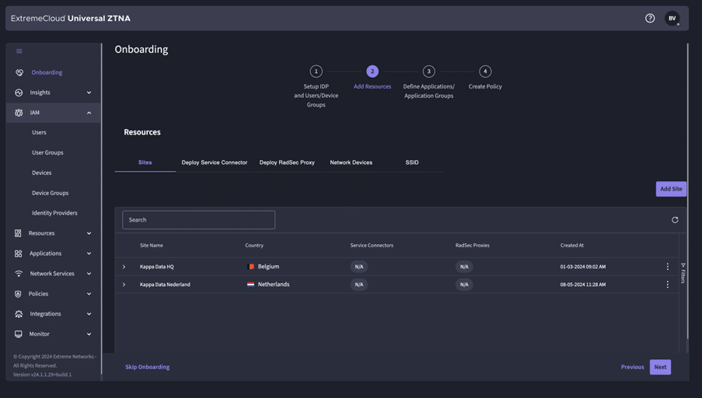Refresh the sites table
The width and height of the screenshot is (702, 398).
(x=675, y=220)
